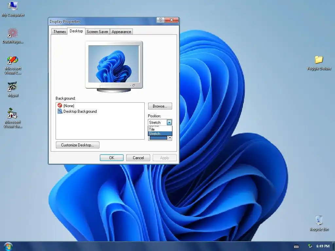Switch to the Appearance tab
335x251 pixels.
(121, 32)
